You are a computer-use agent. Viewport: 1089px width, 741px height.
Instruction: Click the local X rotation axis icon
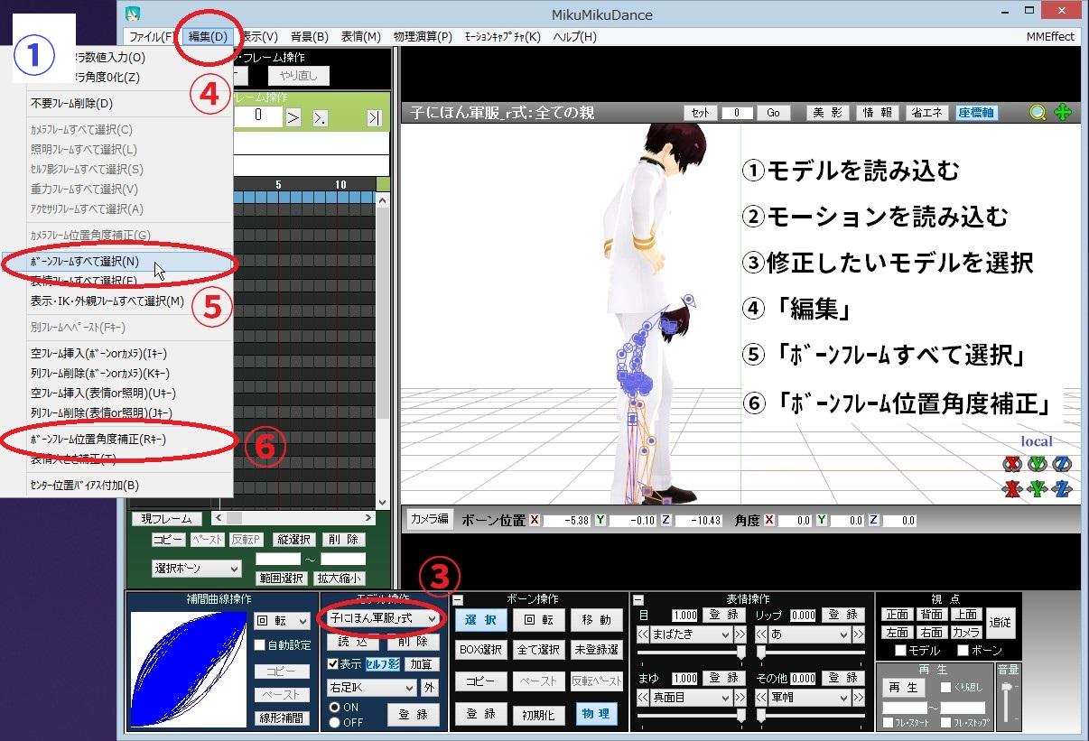pyautogui.click(x=1012, y=464)
